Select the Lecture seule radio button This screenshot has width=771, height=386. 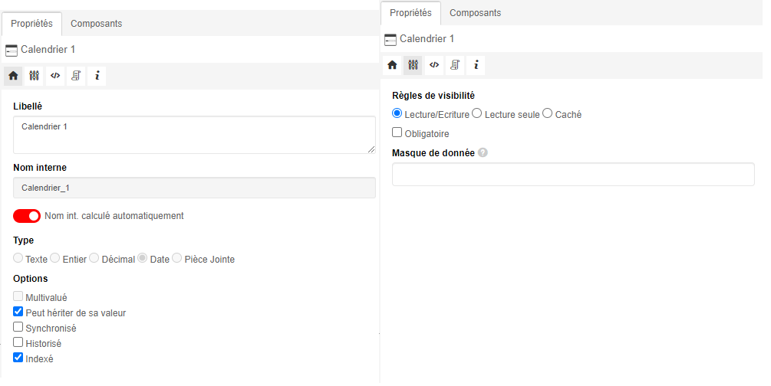pyautogui.click(x=476, y=113)
